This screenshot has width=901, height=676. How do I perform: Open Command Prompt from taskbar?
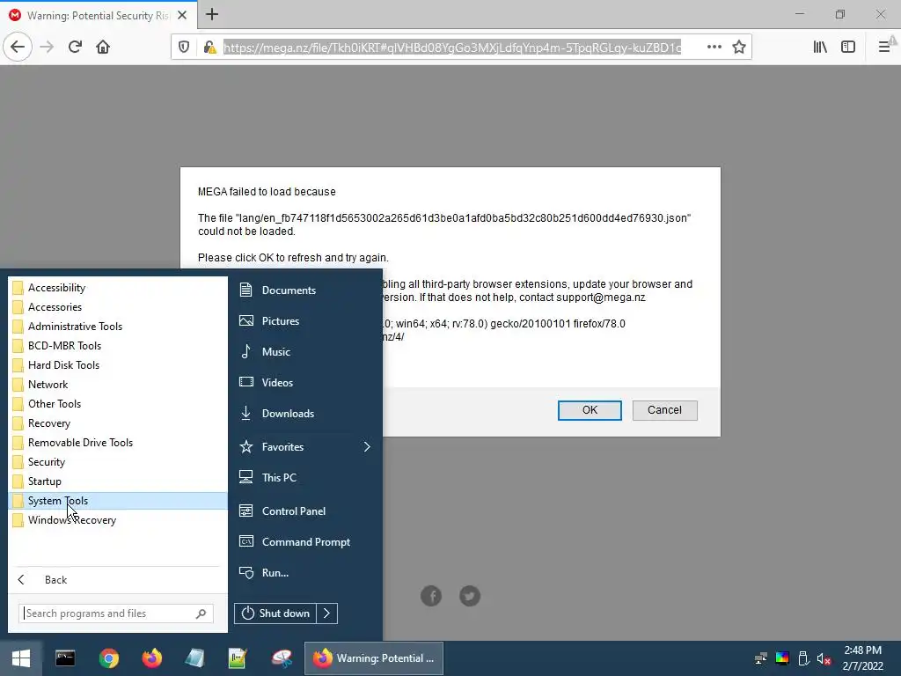65,658
